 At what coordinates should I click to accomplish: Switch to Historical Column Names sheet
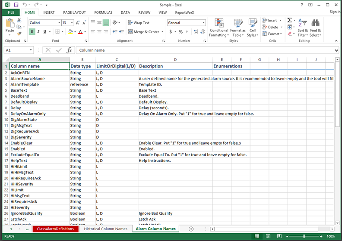click(x=105, y=229)
